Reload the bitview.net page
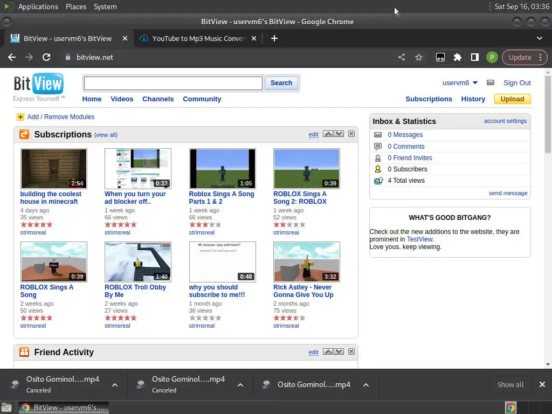The width and height of the screenshot is (552, 414). tap(46, 57)
